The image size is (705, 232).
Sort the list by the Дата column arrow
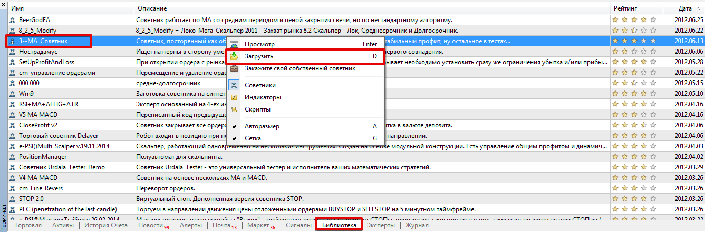click(x=699, y=9)
